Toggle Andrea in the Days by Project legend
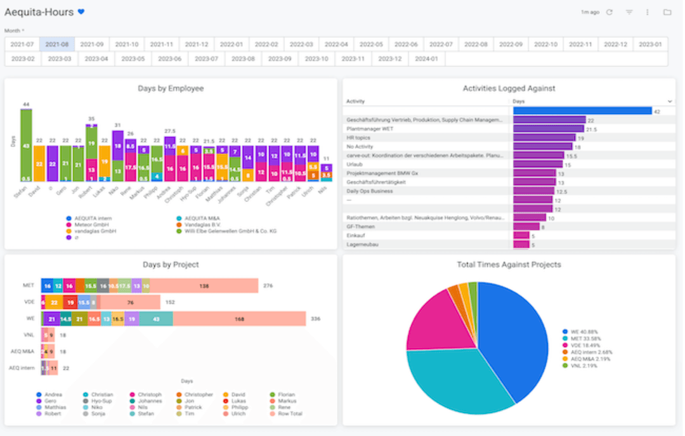 point(49,395)
